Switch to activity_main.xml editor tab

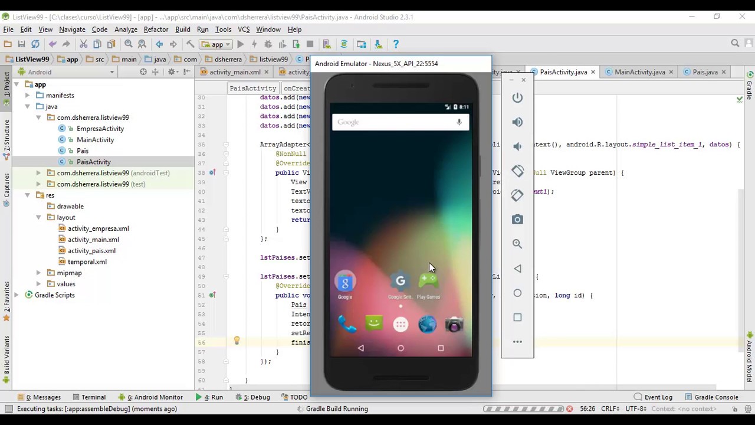(x=235, y=72)
